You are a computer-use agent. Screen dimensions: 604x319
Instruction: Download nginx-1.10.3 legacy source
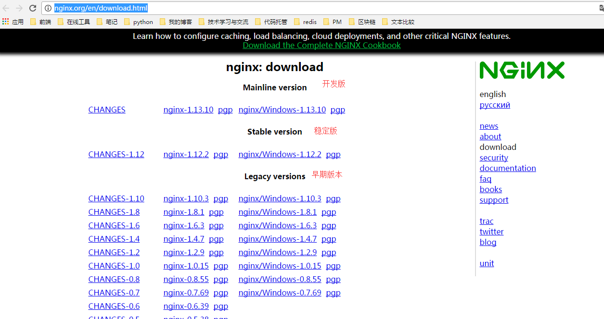tap(186, 198)
